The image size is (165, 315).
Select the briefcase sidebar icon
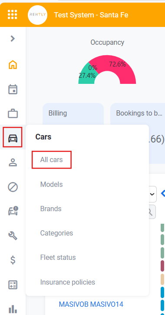point(13,113)
